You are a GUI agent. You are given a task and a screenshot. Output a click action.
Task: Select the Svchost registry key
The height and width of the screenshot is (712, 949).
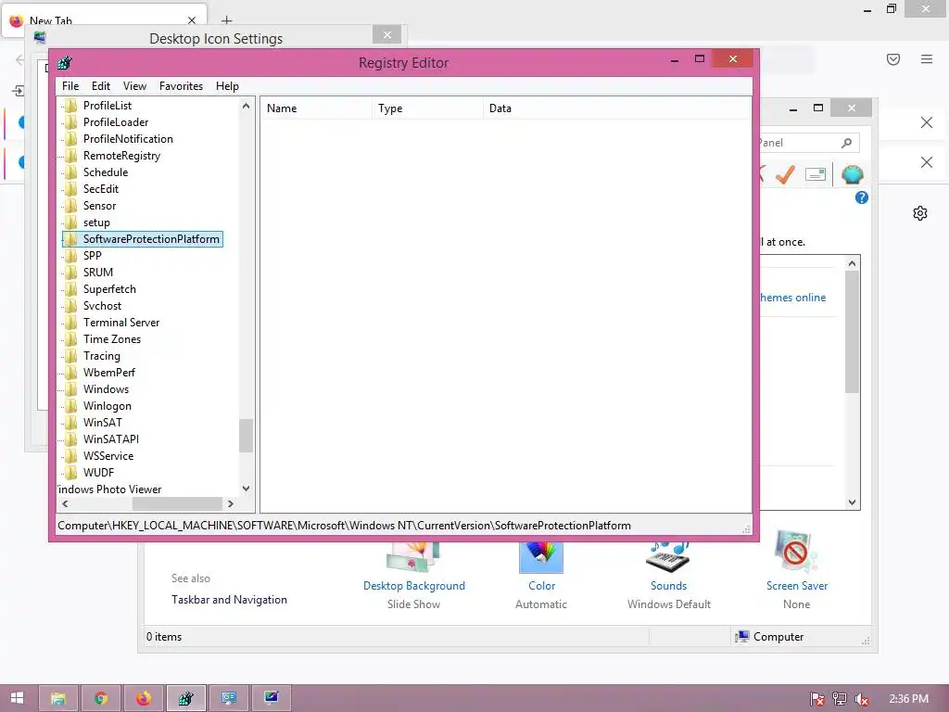click(x=102, y=306)
